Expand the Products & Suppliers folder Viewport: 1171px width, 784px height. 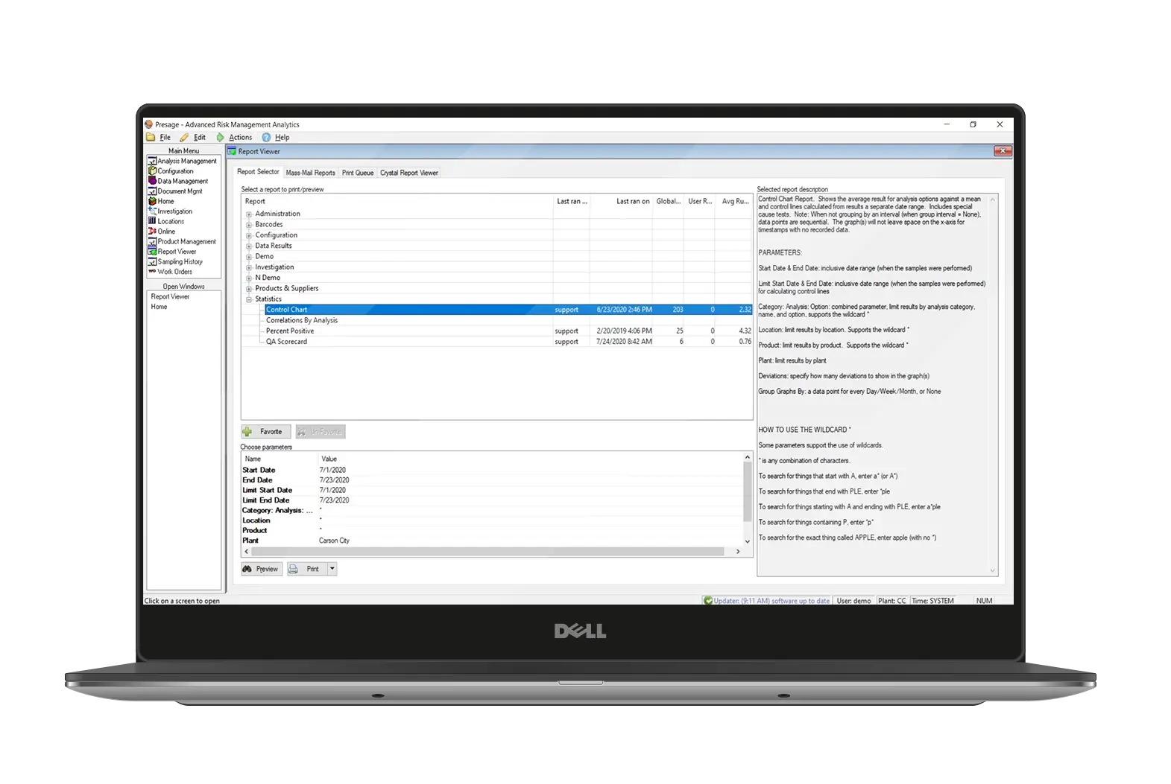click(x=249, y=289)
